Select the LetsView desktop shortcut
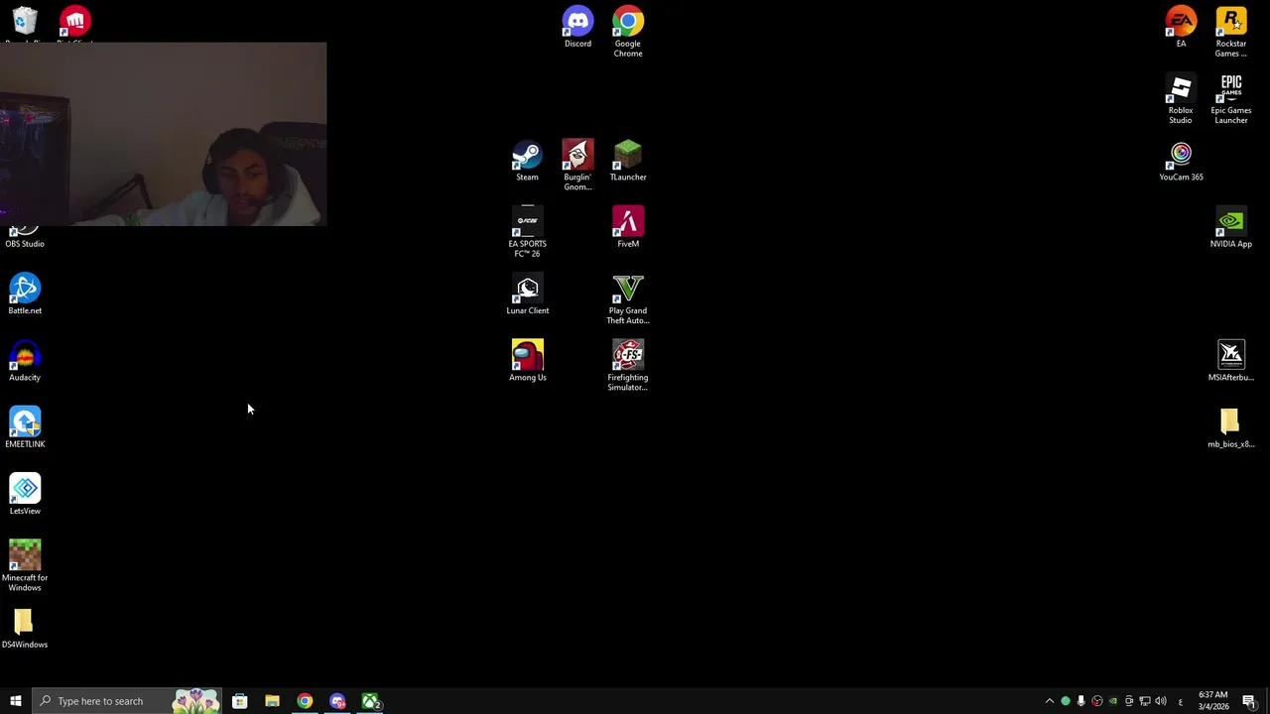The width and height of the screenshot is (1270, 714). tap(25, 494)
